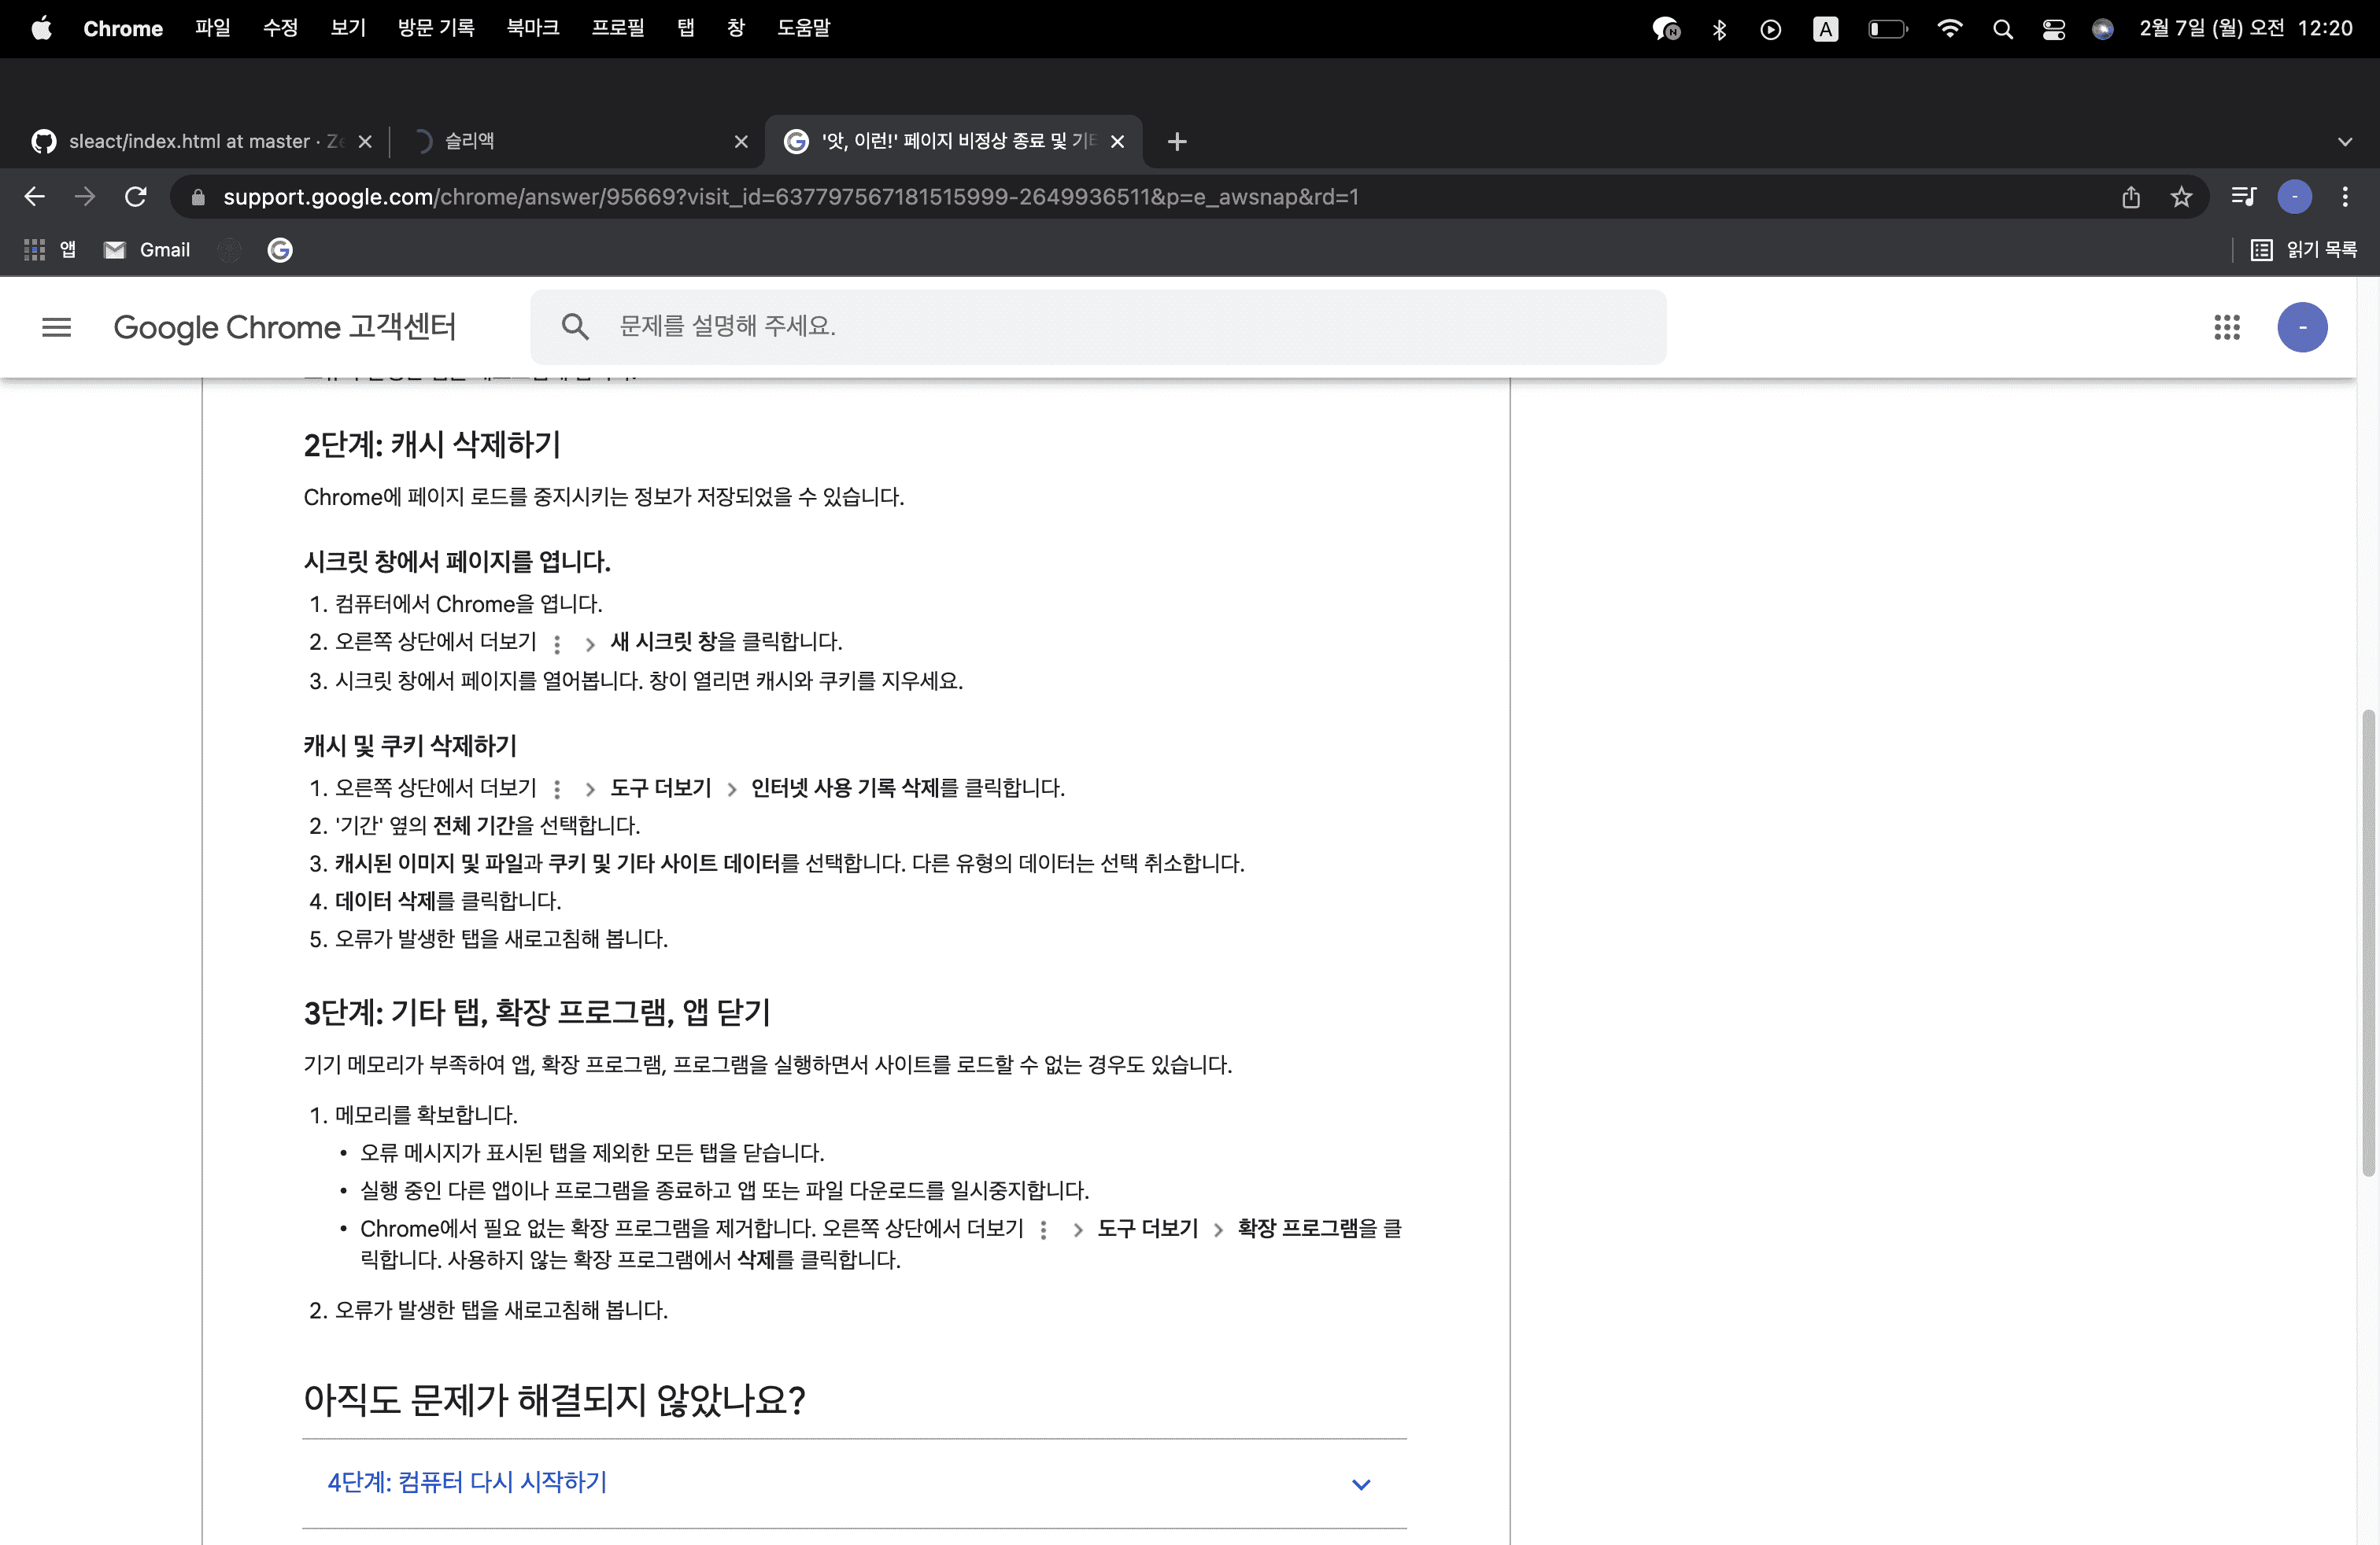Switch to the sleact/index.html GitHub tab

pyautogui.click(x=188, y=142)
